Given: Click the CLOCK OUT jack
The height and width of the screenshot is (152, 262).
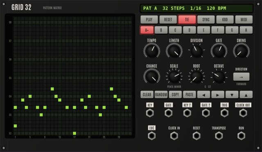Looking at the screenshot, I should pos(243,113).
